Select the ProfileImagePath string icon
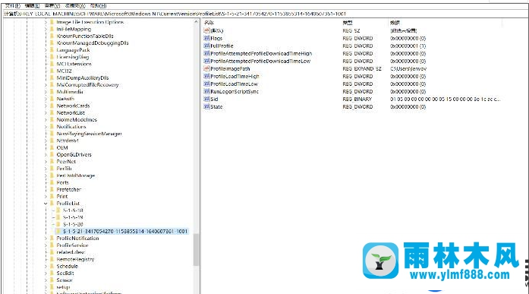 pyautogui.click(x=206, y=68)
